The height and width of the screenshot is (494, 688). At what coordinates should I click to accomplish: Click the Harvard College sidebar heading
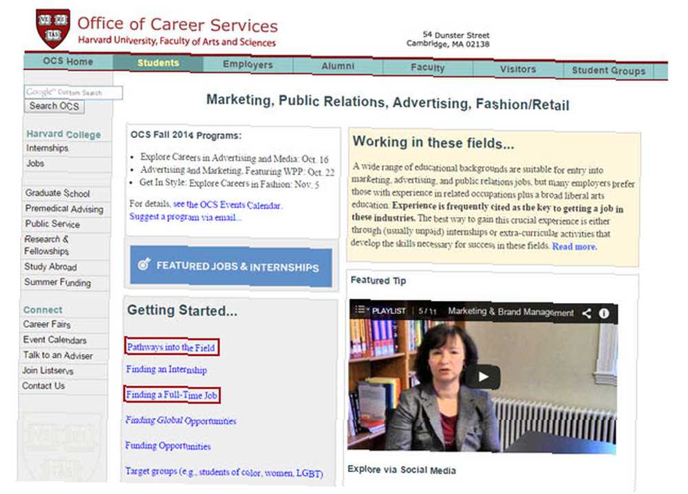coord(63,134)
